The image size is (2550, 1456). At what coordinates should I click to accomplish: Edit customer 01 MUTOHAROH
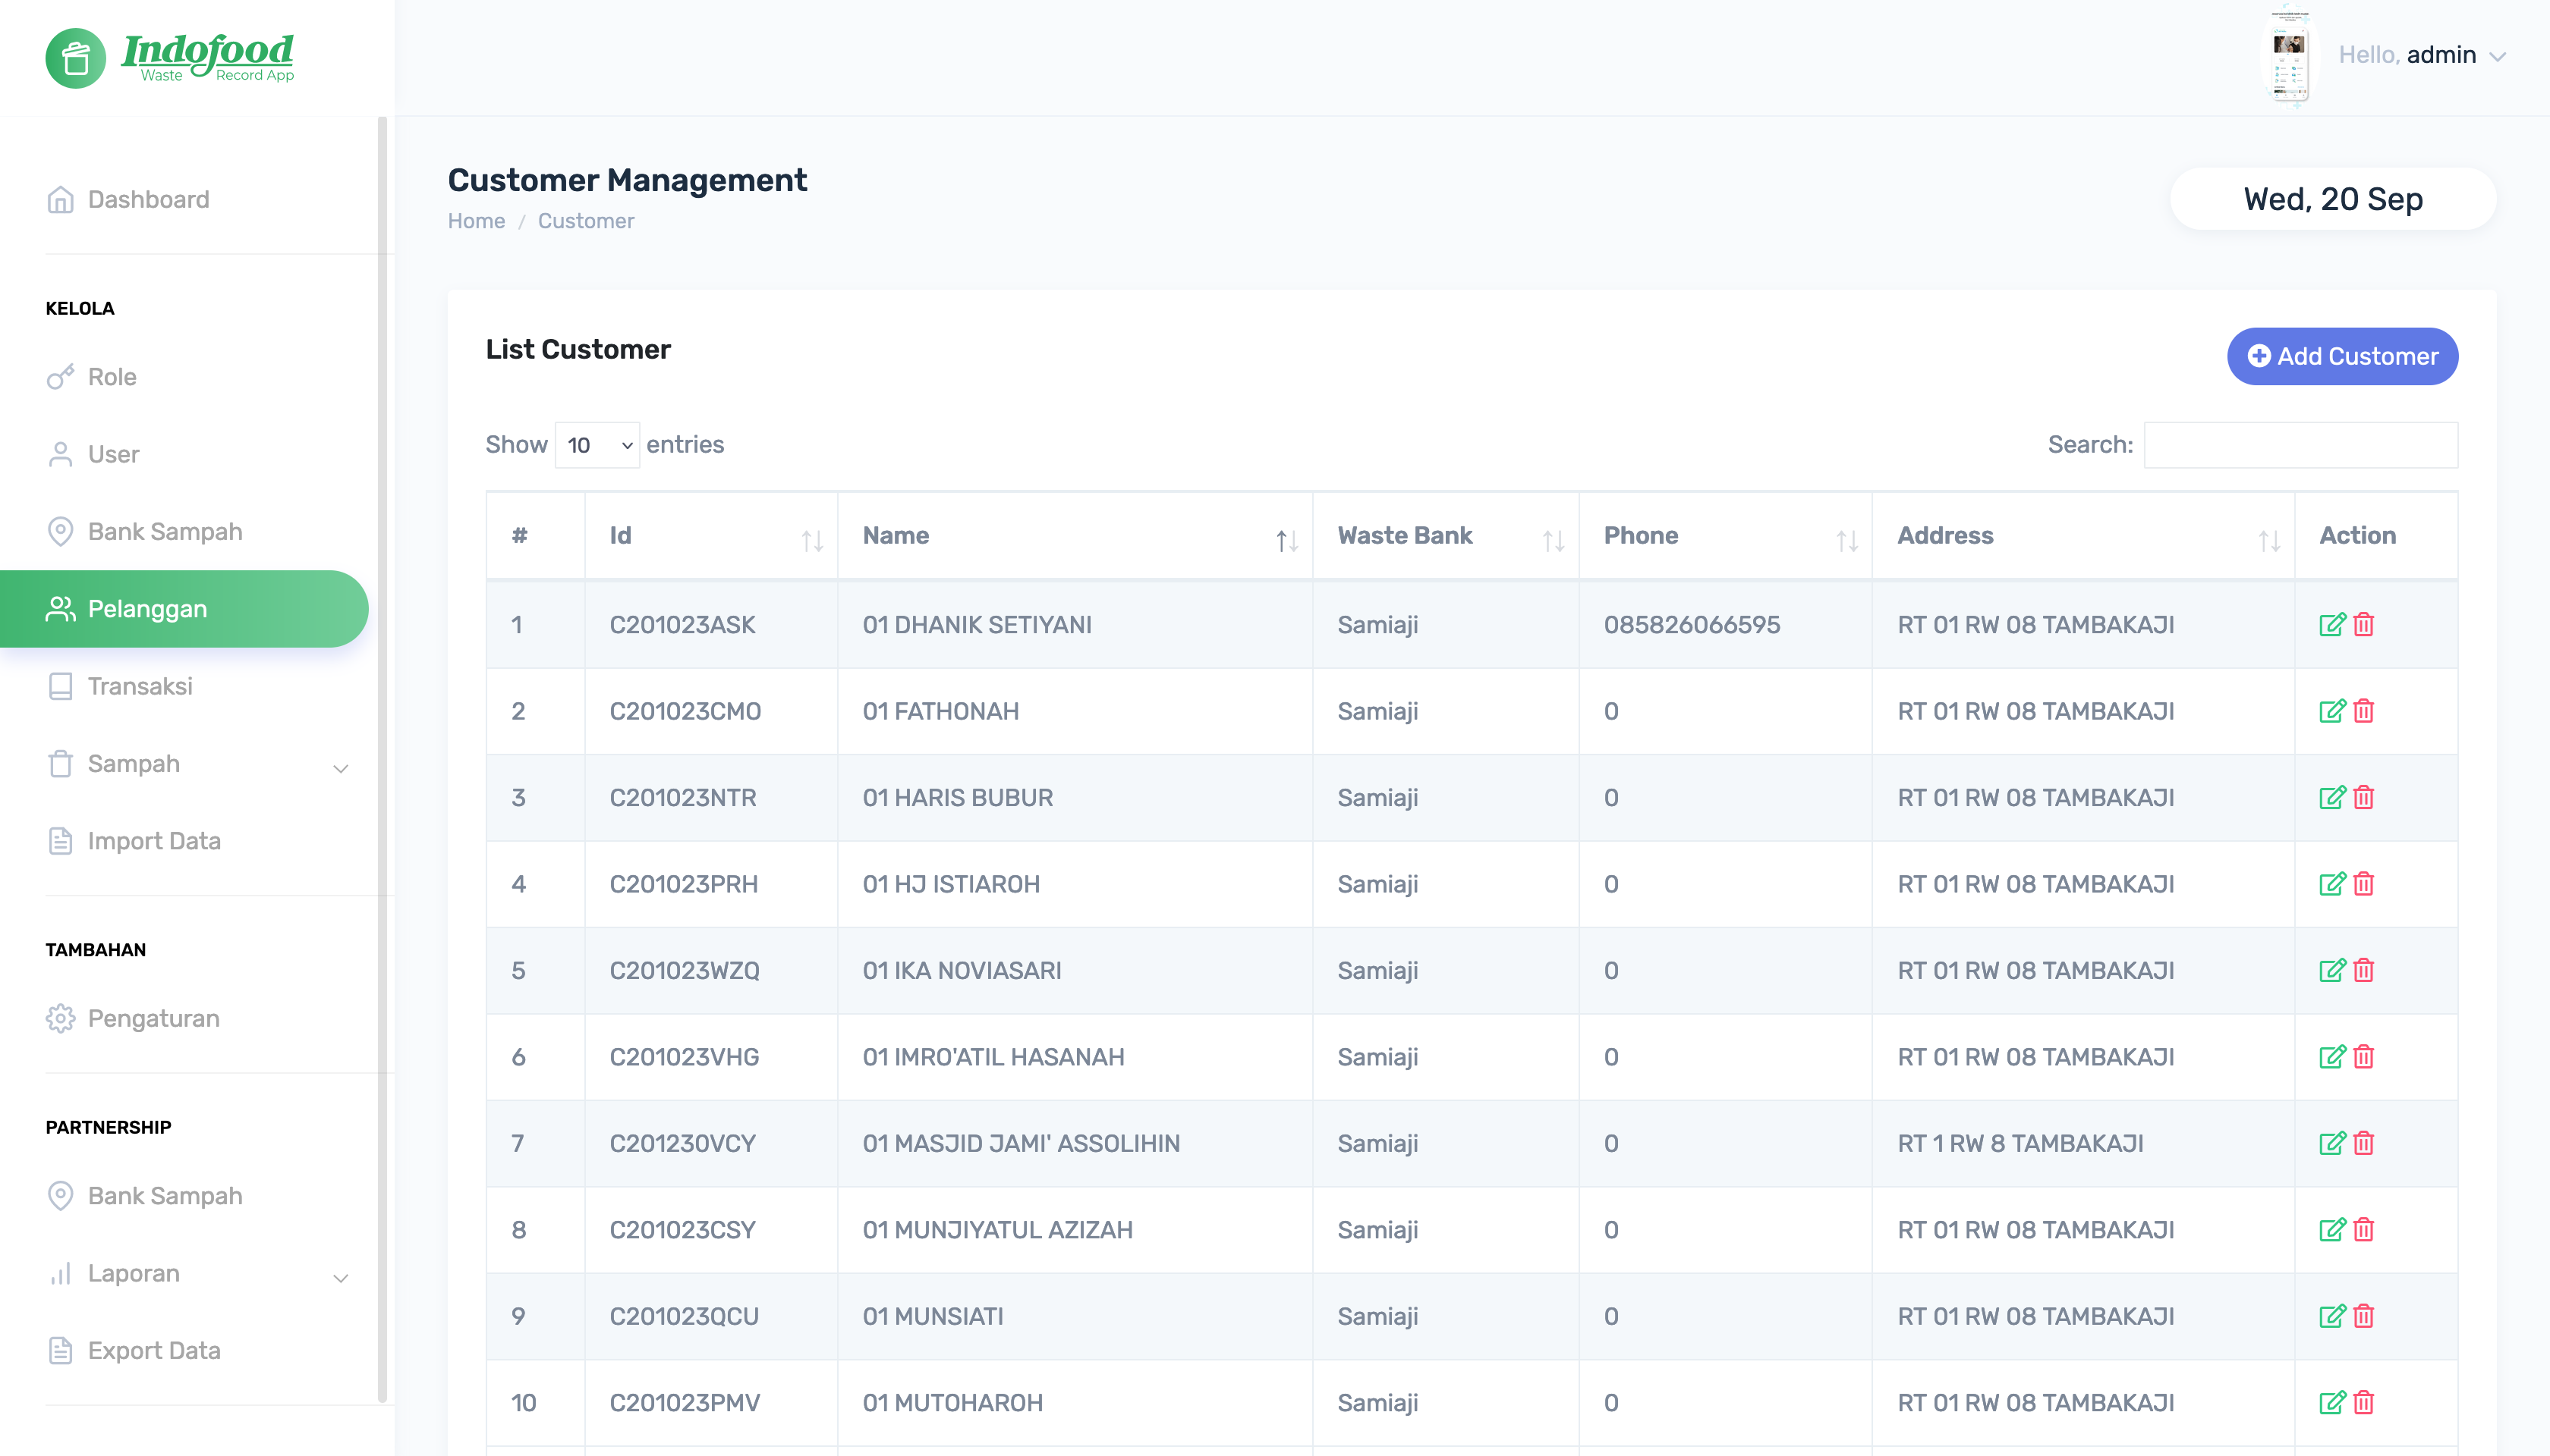pyautogui.click(x=2332, y=1403)
